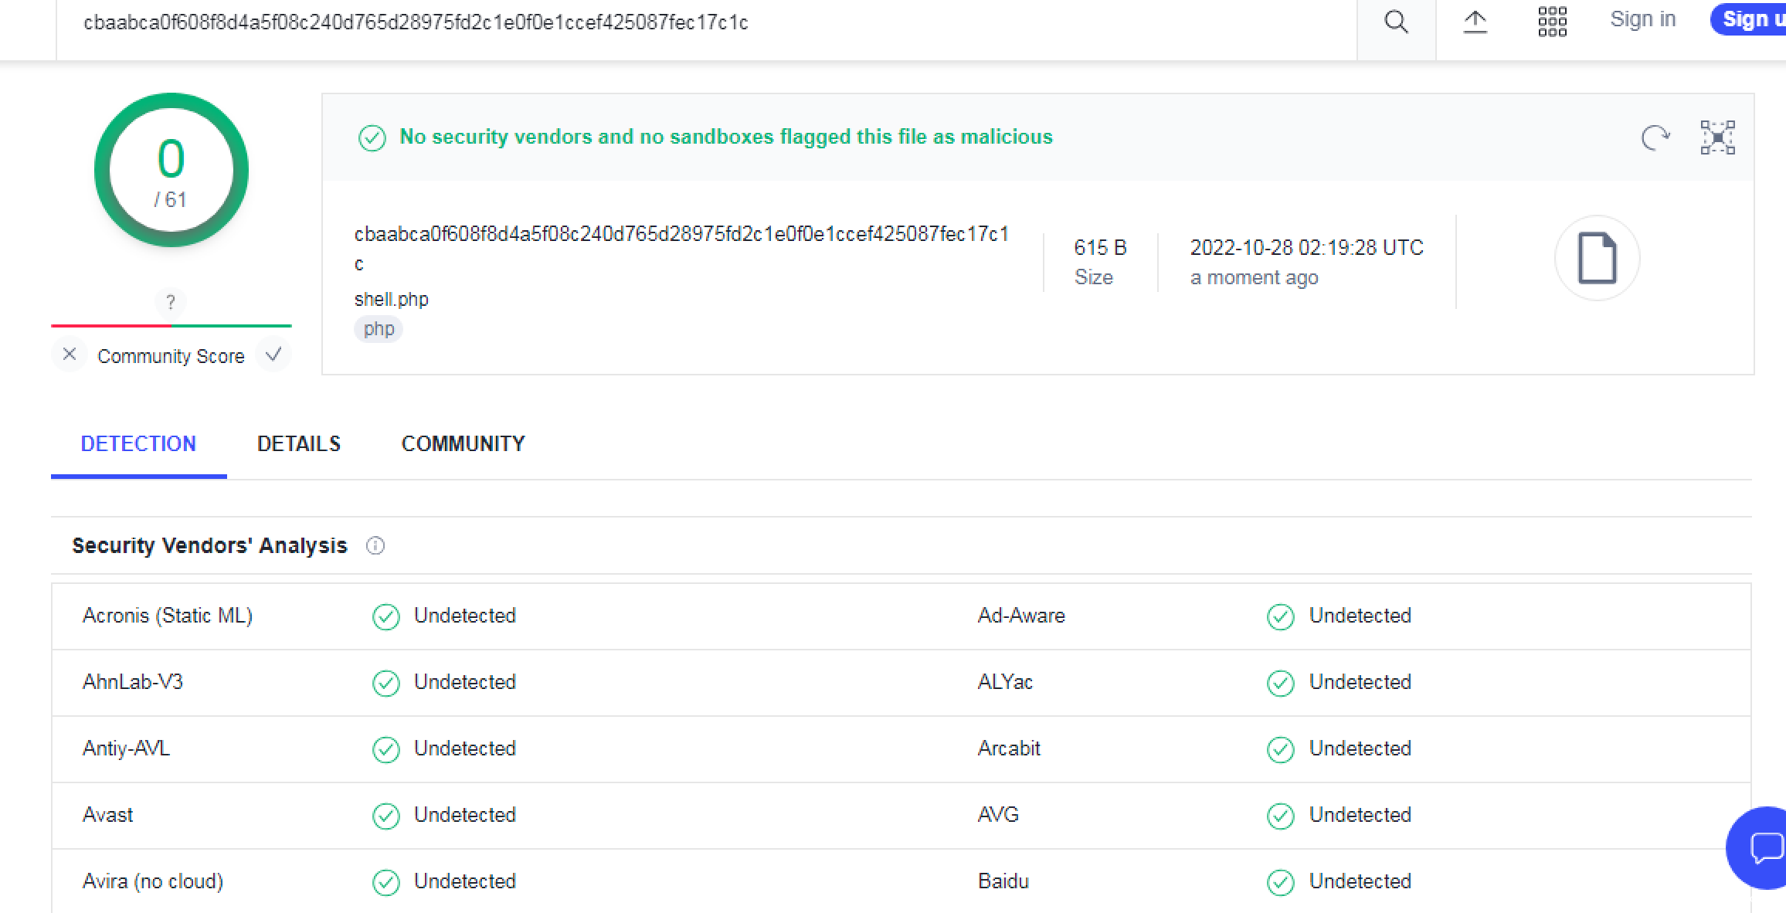Click the community score question mark

tap(171, 302)
